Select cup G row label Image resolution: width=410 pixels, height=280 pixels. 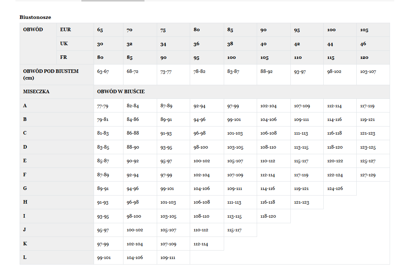point(25,189)
